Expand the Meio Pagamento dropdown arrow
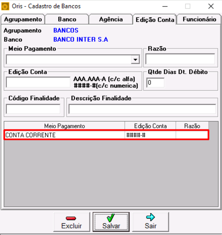Screen dimensions: 222x235 click(135, 59)
